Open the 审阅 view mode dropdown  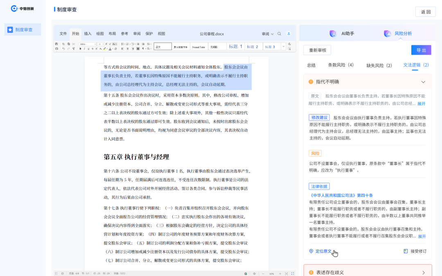(265, 34)
